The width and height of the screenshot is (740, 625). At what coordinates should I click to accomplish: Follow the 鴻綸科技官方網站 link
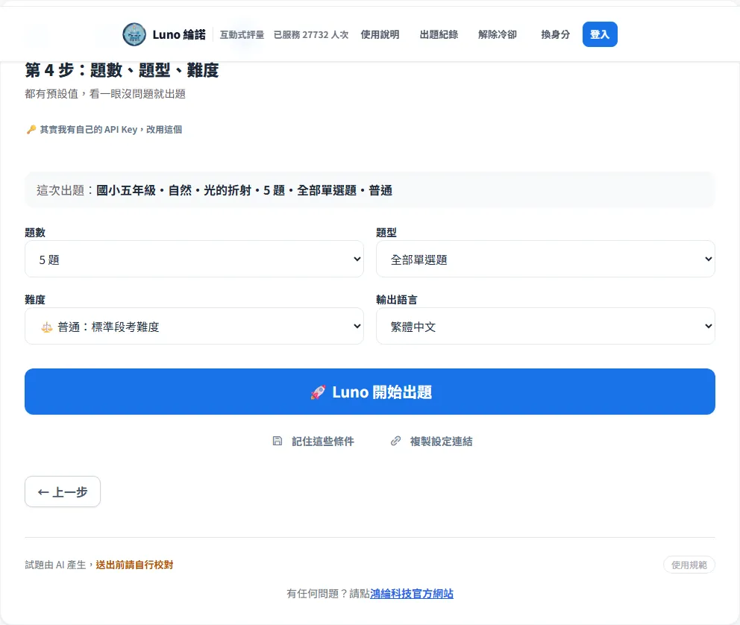click(412, 594)
